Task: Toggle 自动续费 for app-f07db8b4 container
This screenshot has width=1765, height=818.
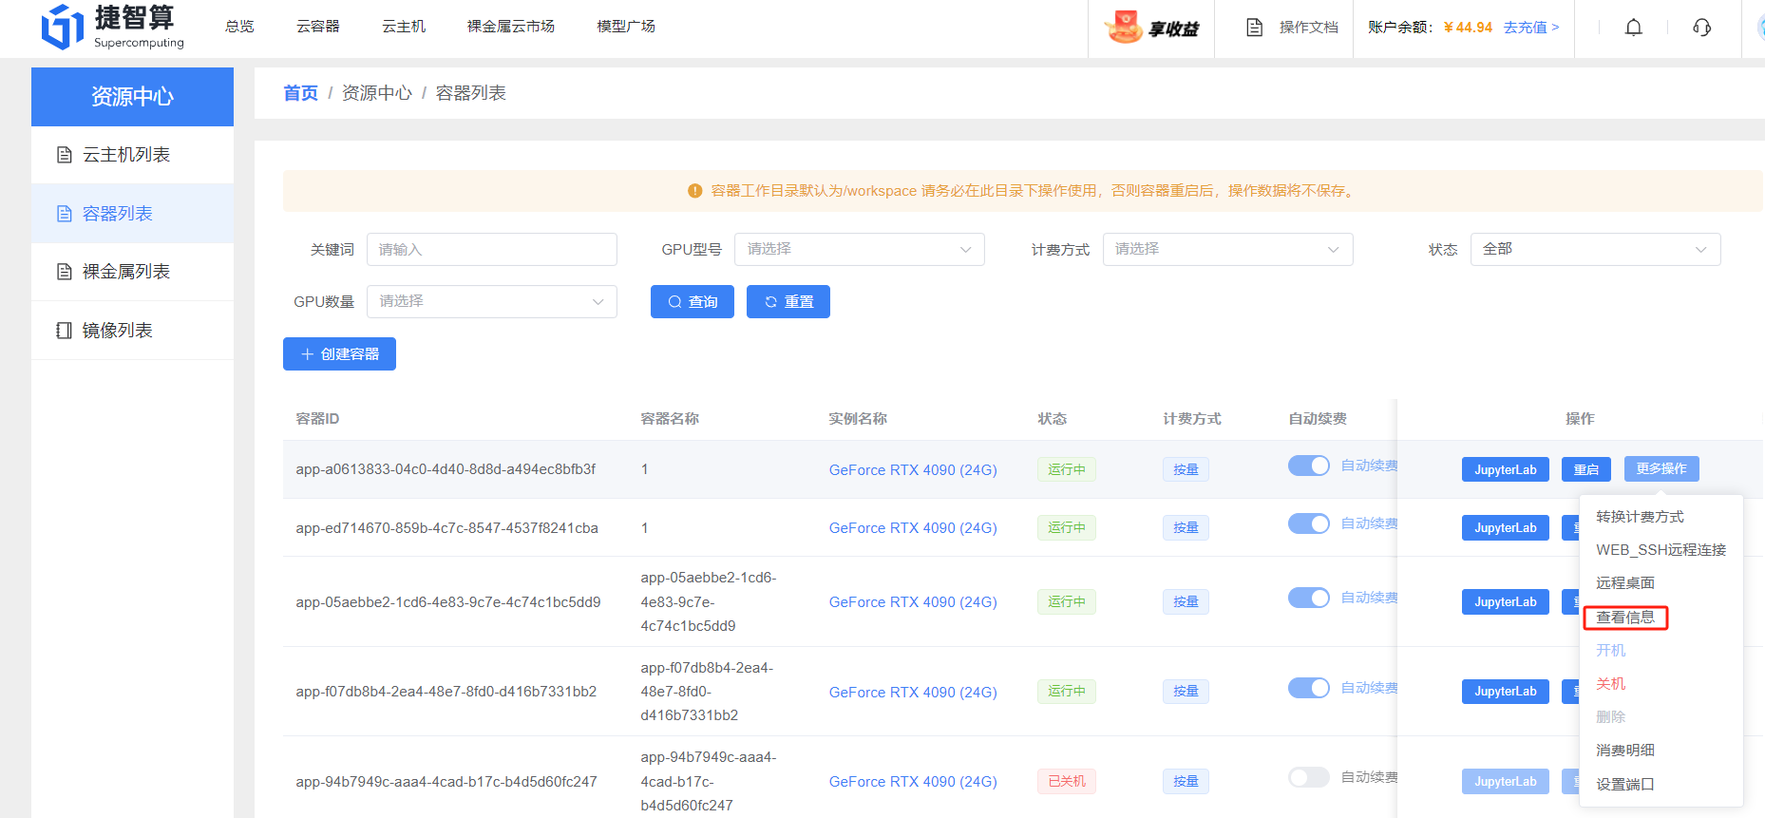Action: coord(1309,688)
